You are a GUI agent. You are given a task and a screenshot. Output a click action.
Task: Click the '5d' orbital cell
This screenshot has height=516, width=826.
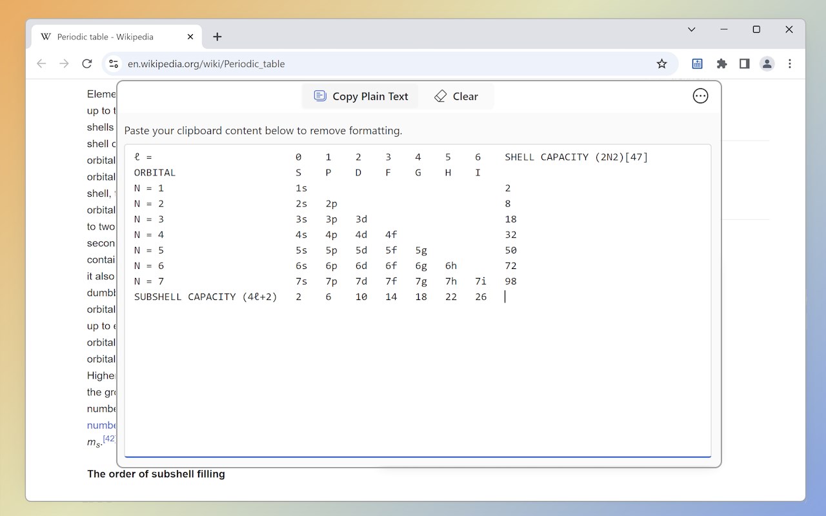click(361, 250)
